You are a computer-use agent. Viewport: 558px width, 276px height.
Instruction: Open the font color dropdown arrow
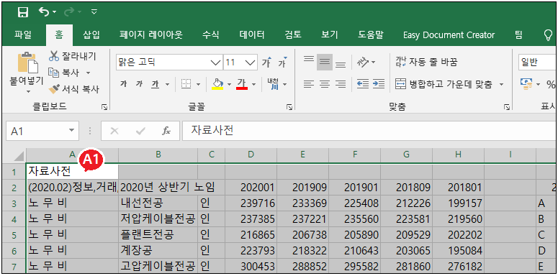(x=253, y=85)
